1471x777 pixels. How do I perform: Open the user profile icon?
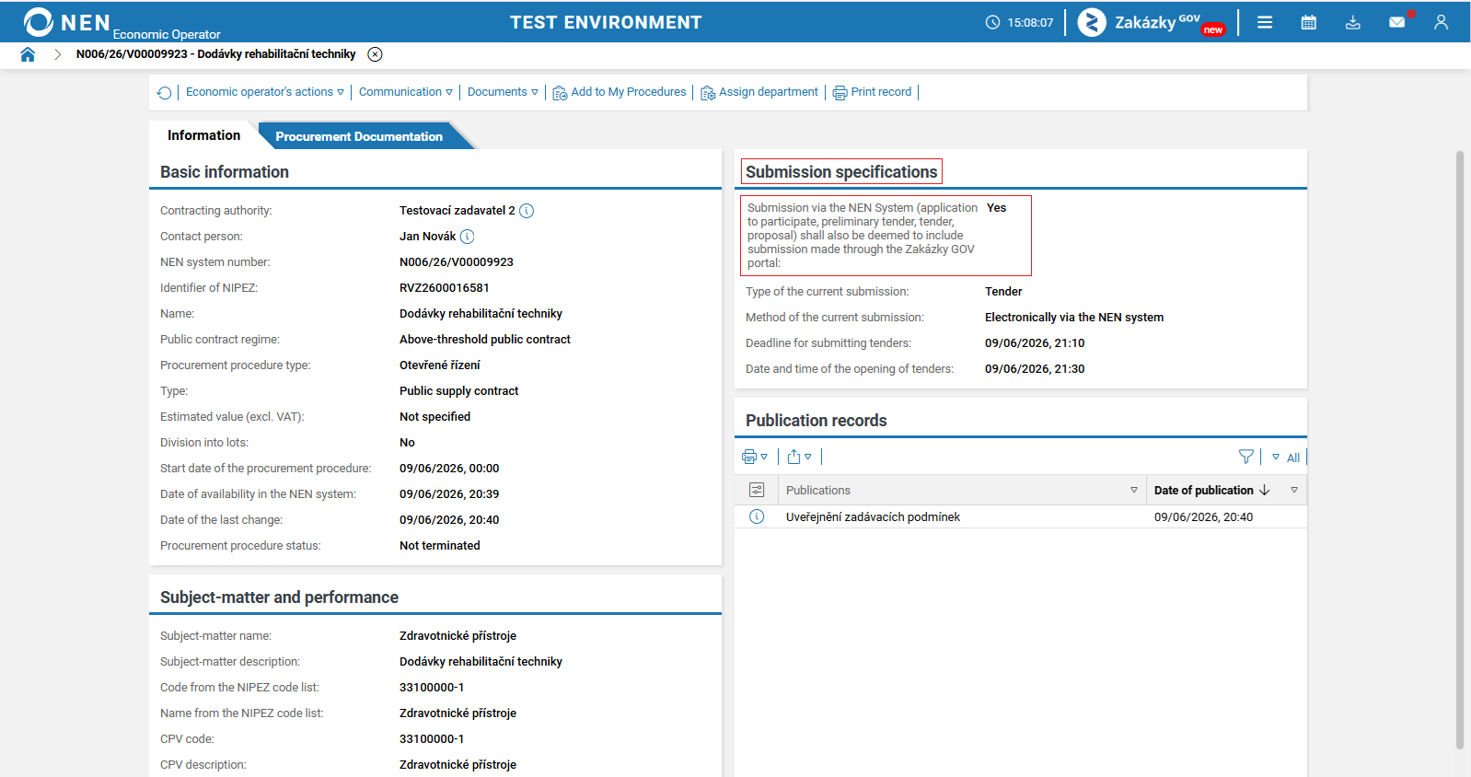click(1442, 22)
